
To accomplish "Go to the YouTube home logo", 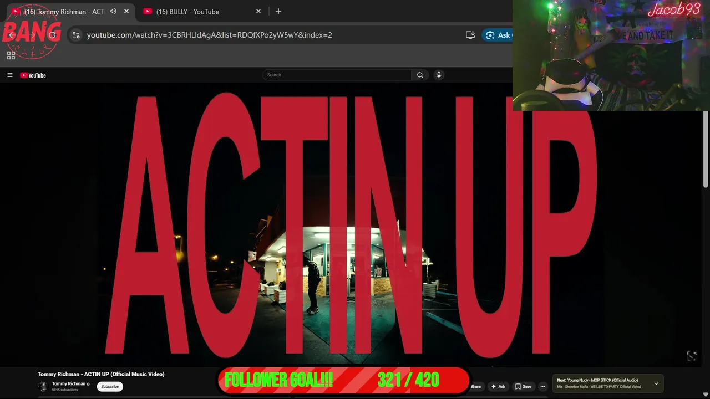I will click(x=33, y=75).
